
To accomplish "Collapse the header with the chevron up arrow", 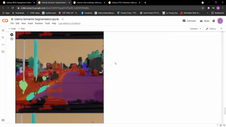I will [x=221, y=29].
